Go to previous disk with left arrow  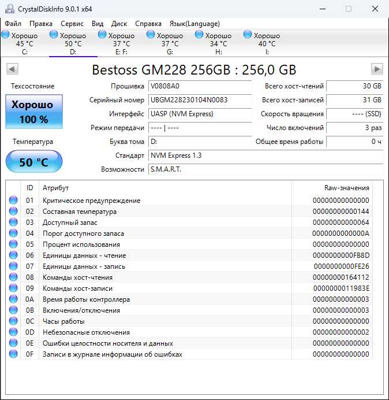[x=12, y=69]
